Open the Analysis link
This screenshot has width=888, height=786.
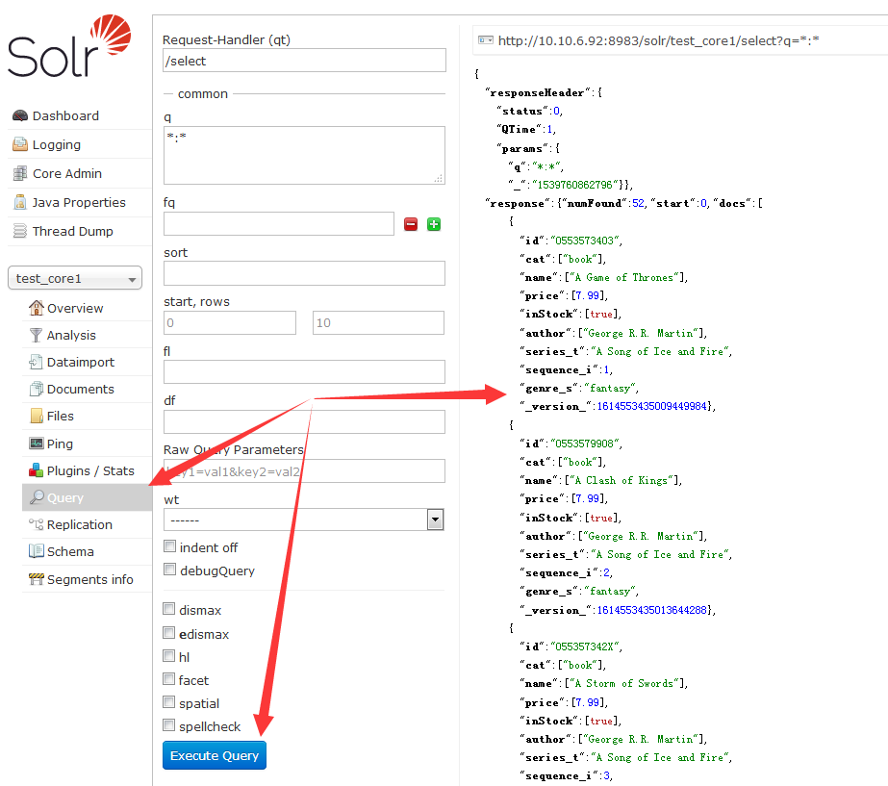click(71, 335)
